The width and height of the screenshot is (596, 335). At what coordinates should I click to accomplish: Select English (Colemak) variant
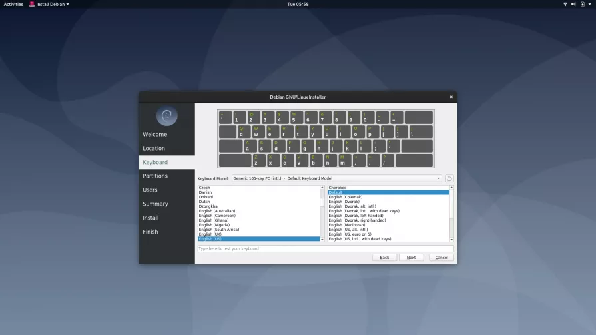click(388, 197)
